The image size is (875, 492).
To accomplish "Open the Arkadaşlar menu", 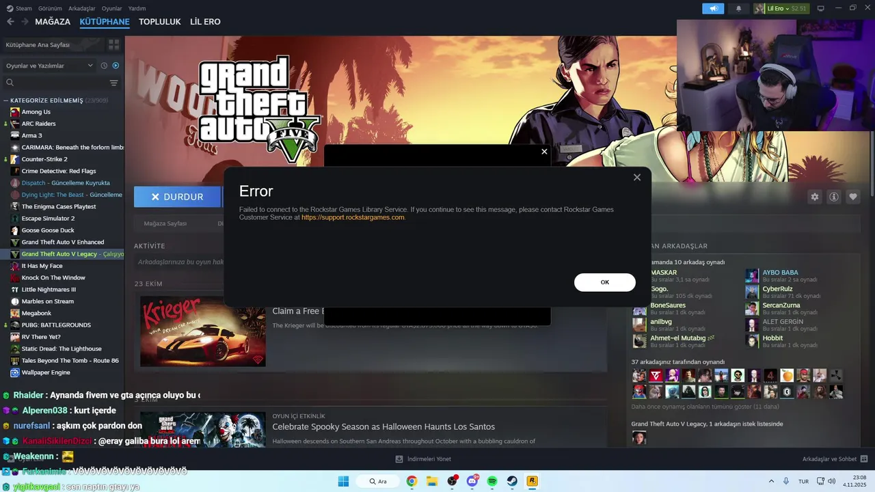I will [82, 8].
